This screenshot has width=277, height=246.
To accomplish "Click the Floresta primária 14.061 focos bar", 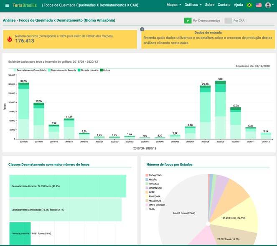I will click(x=20, y=233).
